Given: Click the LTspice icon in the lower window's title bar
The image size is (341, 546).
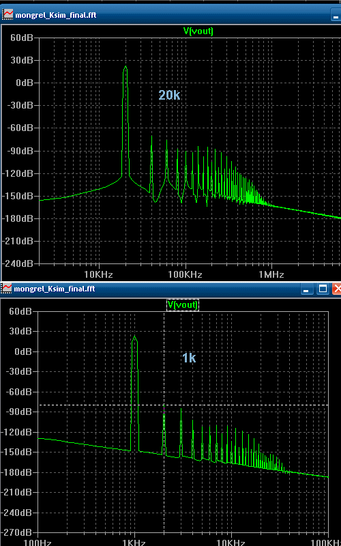Looking at the screenshot, I should [x=6, y=288].
